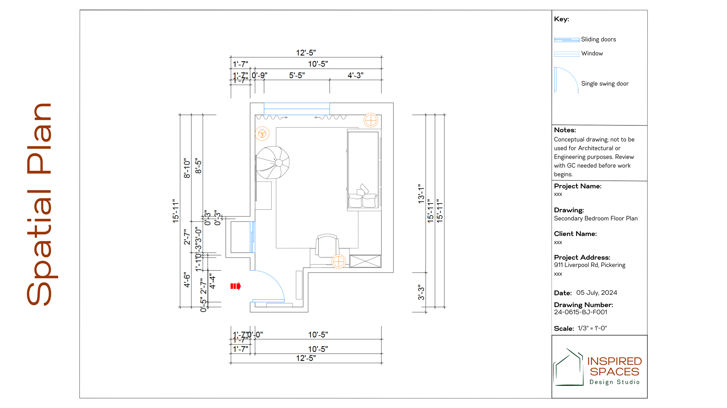Click the 4'-4" door dimension label
727x408 pixels.
tap(213, 281)
